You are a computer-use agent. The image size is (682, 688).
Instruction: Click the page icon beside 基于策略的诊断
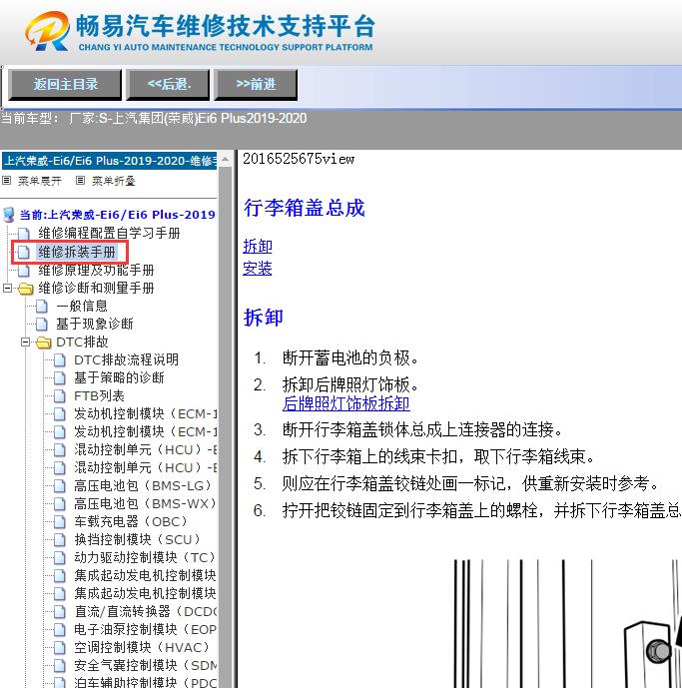pos(60,377)
